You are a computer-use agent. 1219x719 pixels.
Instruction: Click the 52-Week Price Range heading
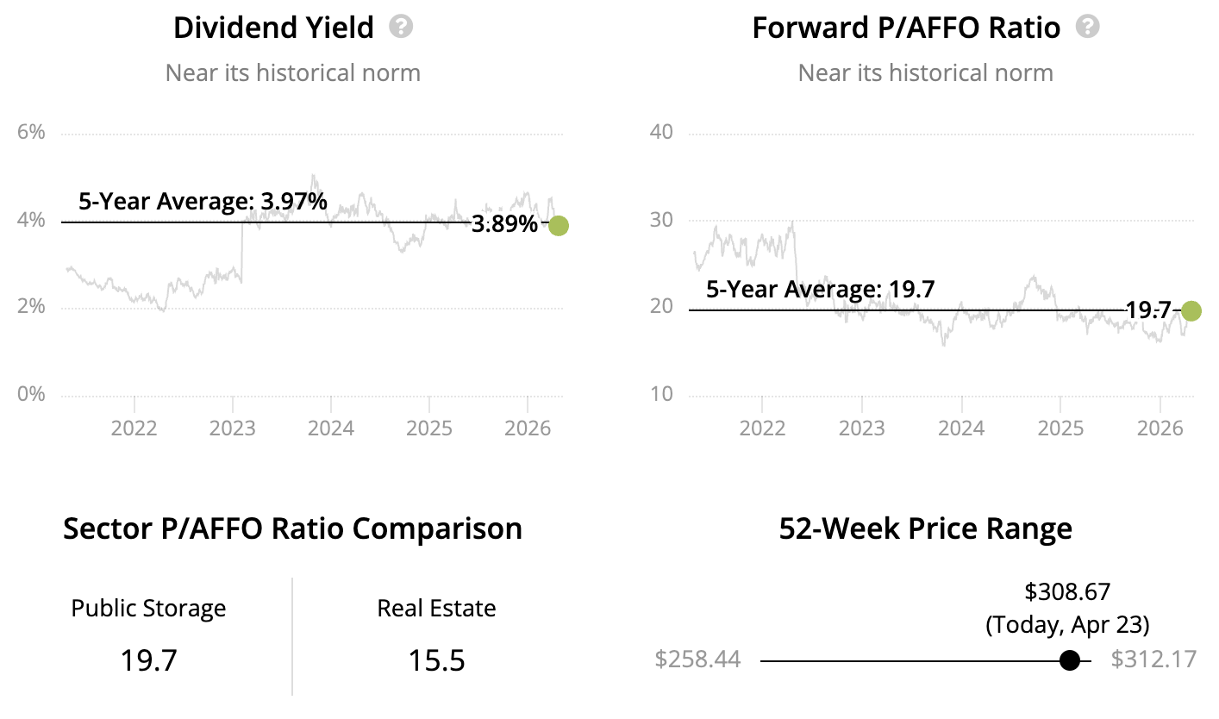925,528
